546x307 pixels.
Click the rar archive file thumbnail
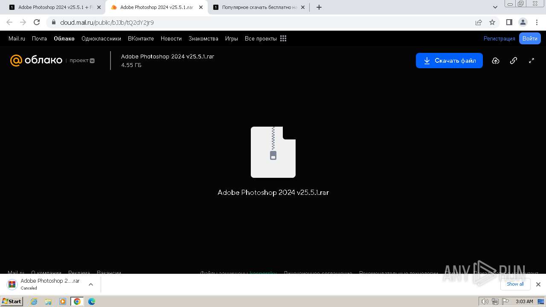point(273,152)
